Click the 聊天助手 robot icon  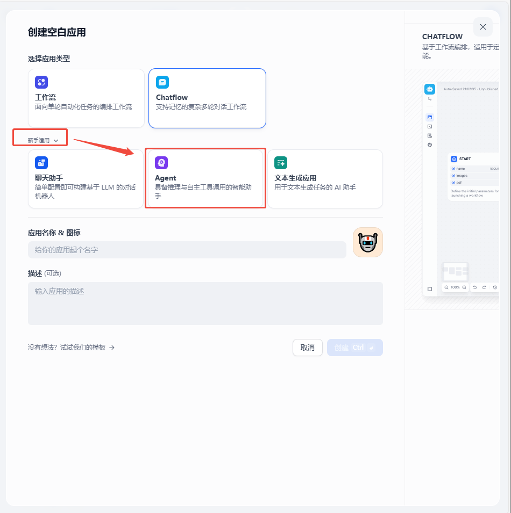click(x=41, y=163)
